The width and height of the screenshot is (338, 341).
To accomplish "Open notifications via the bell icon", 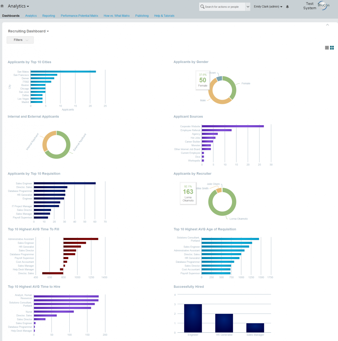I will [x=287, y=6].
